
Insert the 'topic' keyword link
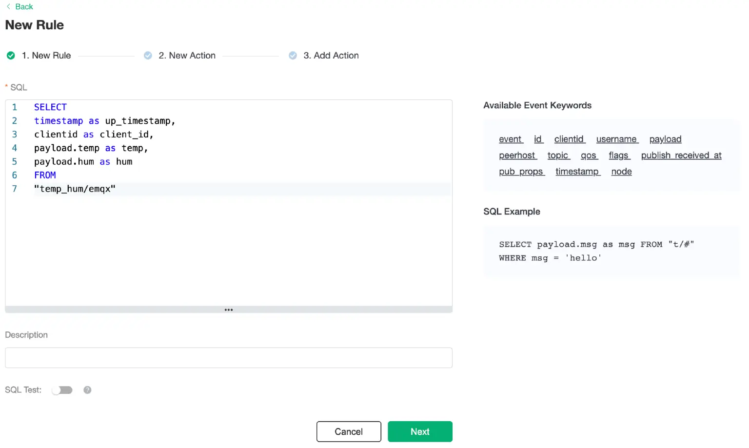(558, 156)
